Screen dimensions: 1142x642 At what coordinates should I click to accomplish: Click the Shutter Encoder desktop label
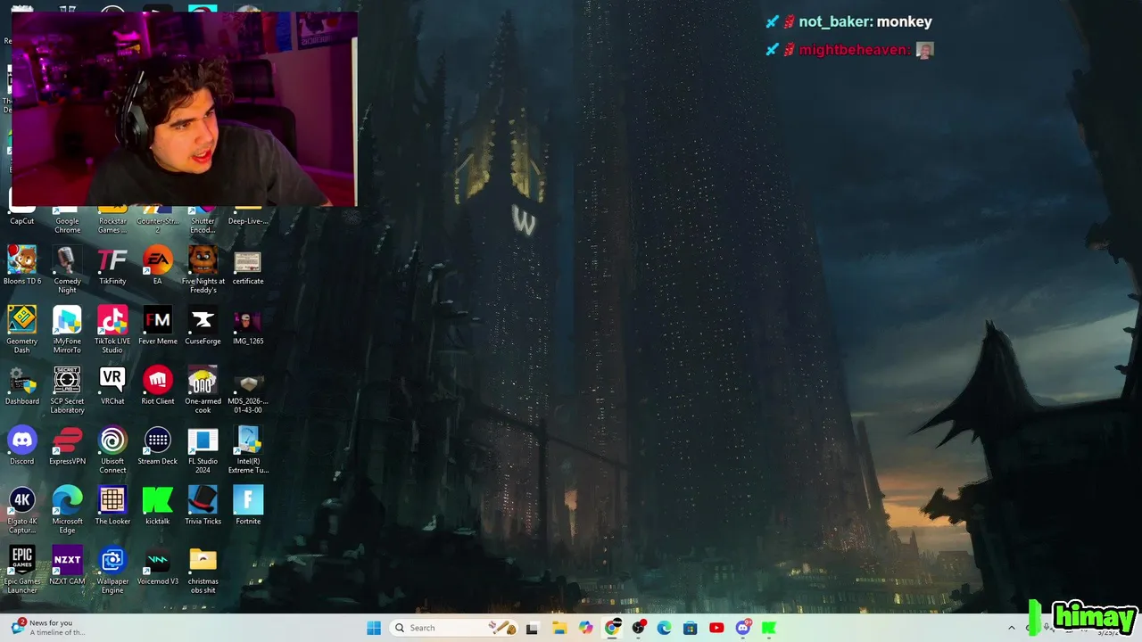203,226
